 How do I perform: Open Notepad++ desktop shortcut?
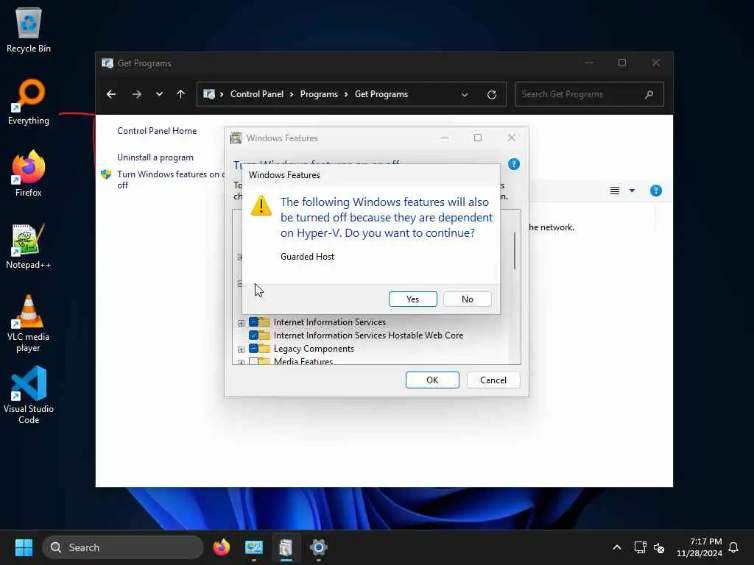point(29,246)
